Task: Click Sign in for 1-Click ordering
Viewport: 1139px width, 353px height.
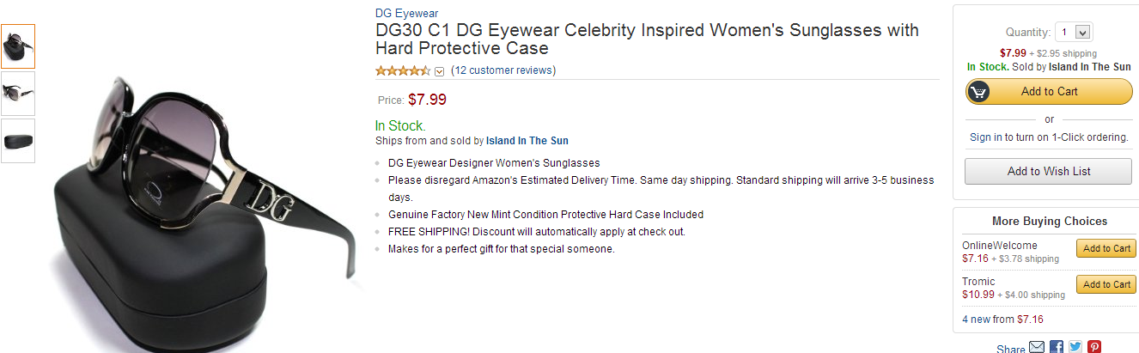Action: tap(984, 137)
